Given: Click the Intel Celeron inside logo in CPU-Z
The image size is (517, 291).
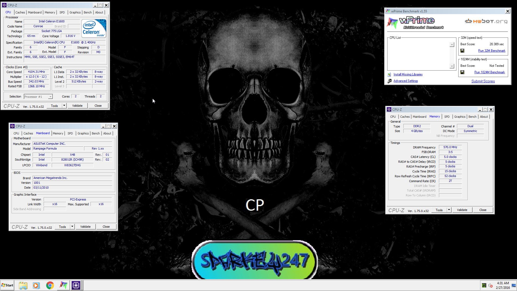Looking at the screenshot, I should (x=94, y=29).
